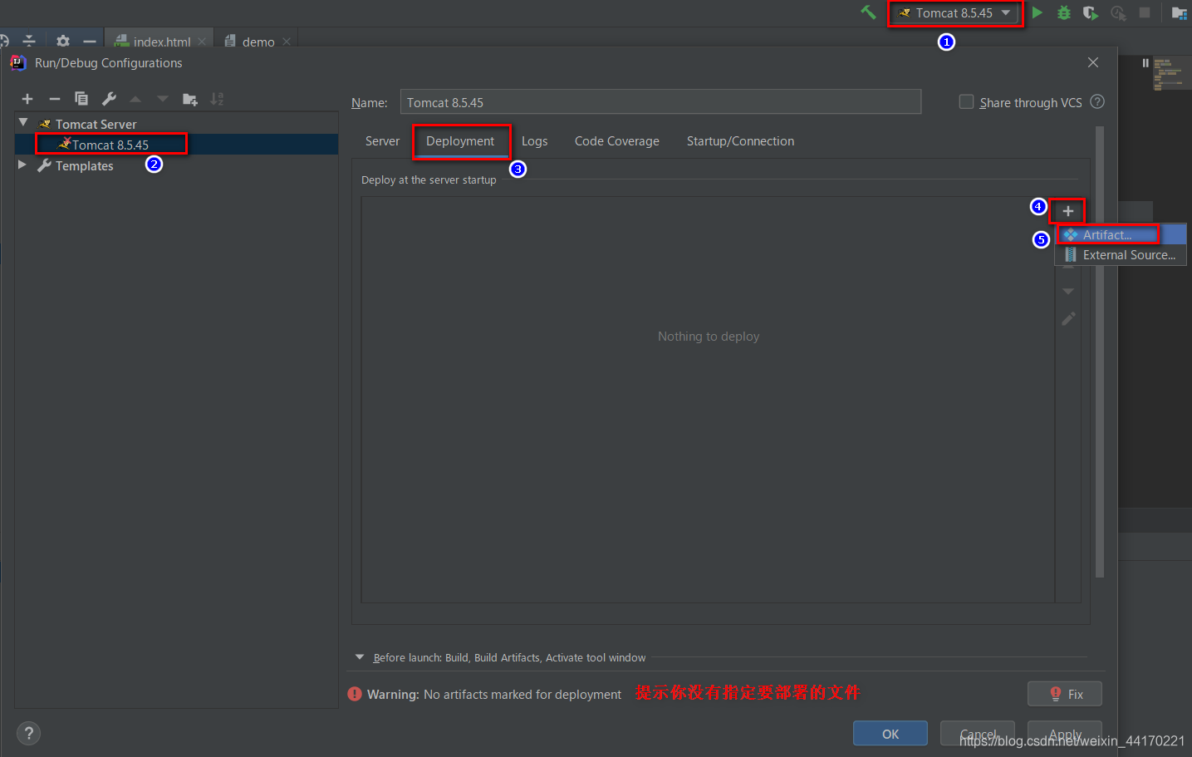This screenshot has width=1192, height=757.
Task: Remove the configuration with the minus icon
Action: 55,99
